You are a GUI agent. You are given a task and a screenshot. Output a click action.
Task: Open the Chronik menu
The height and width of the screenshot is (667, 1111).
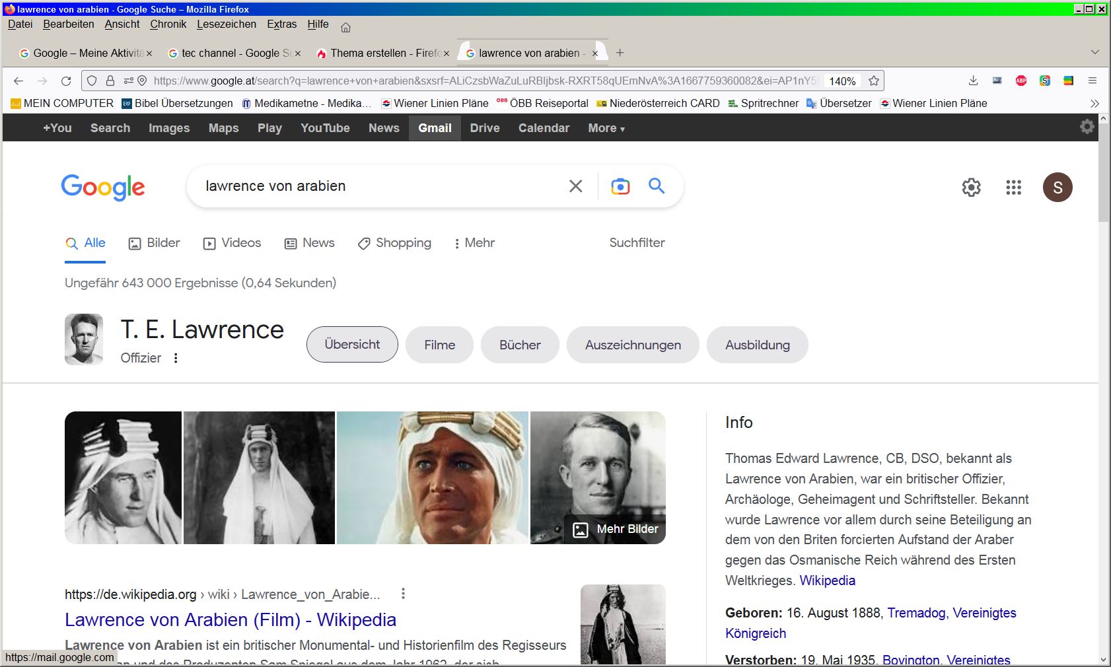coord(168,24)
